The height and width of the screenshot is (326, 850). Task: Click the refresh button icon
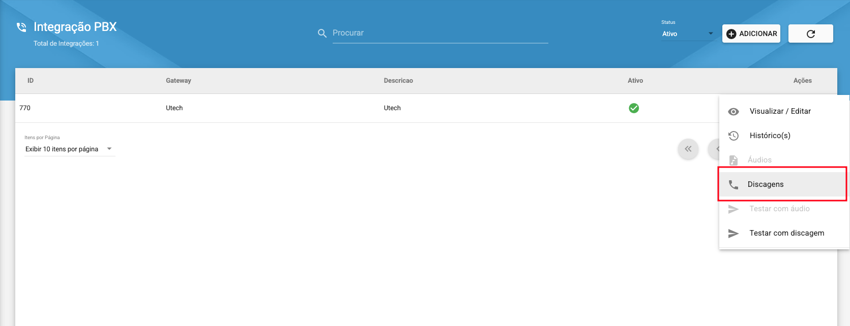click(x=810, y=34)
